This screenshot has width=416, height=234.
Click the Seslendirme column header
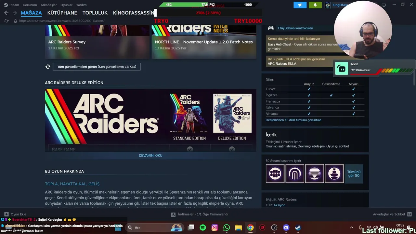[x=331, y=84]
